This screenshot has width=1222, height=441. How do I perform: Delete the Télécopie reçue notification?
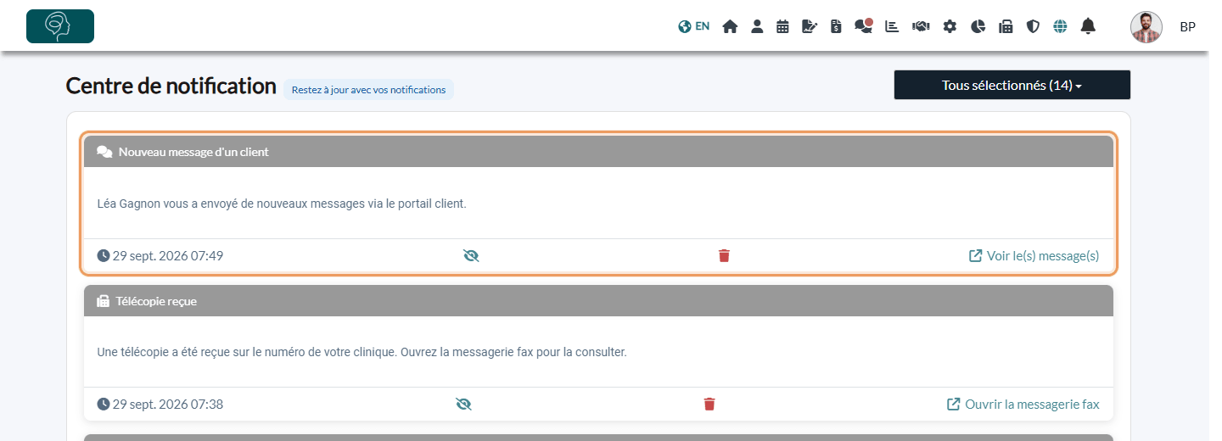pyautogui.click(x=709, y=404)
